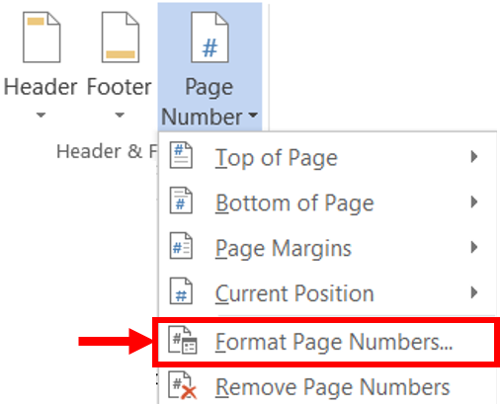Click the Remove Page Numbers icon
The image size is (500, 405).
pyautogui.click(x=183, y=385)
